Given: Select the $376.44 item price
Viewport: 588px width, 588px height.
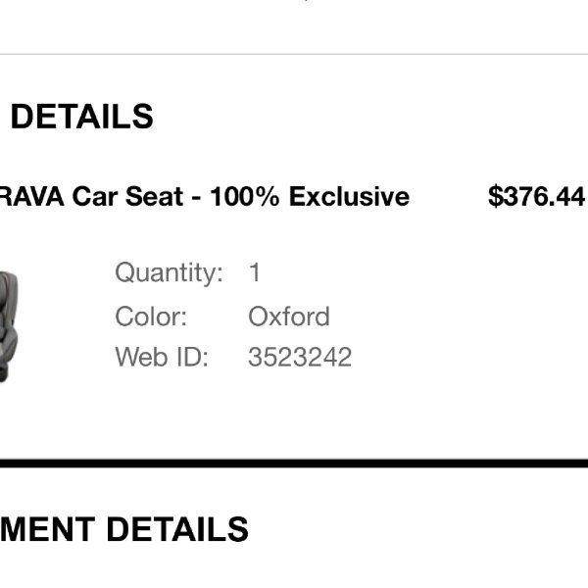Looking at the screenshot, I should coord(536,196).
